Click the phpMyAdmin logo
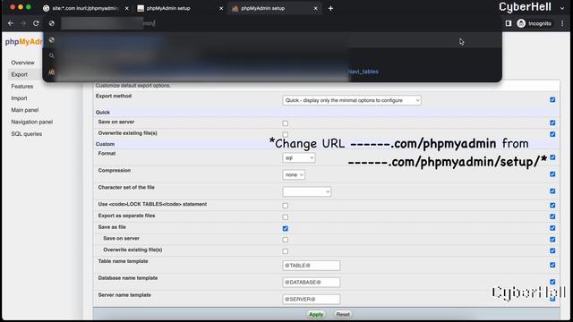 (x=23, y=42)
